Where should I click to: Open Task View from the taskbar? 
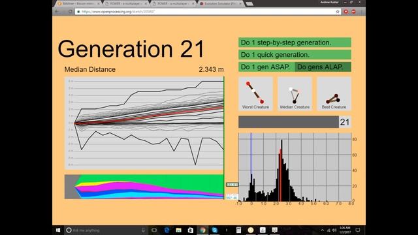pyautogui.click(x=154, y=230)
